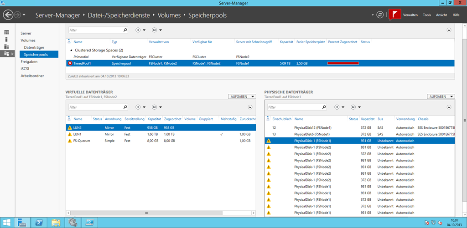This screenshot has height=228, width=467.
Task: Sort physical disks by Bus column
Action: pos(379,119)
